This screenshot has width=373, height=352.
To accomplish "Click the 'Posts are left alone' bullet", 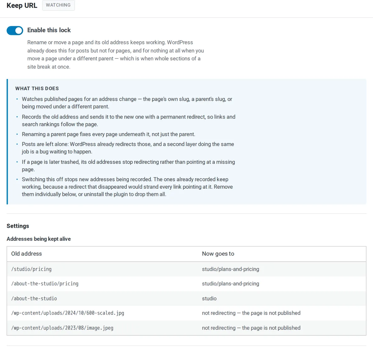I will [128, 148].
